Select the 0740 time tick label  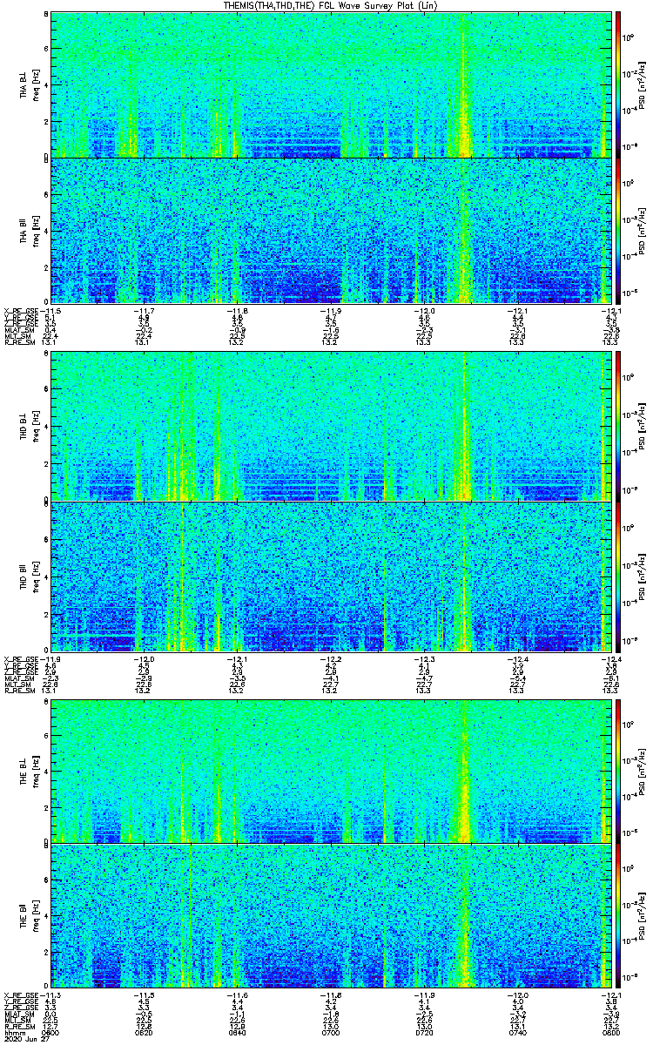pyautogui.click(x=518, y=1032)
